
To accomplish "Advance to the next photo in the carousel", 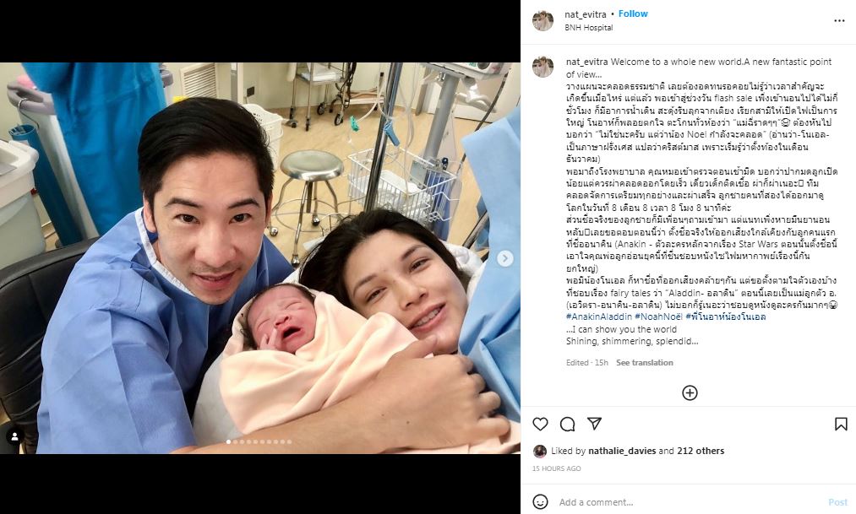I will click(x=505, y=258).
